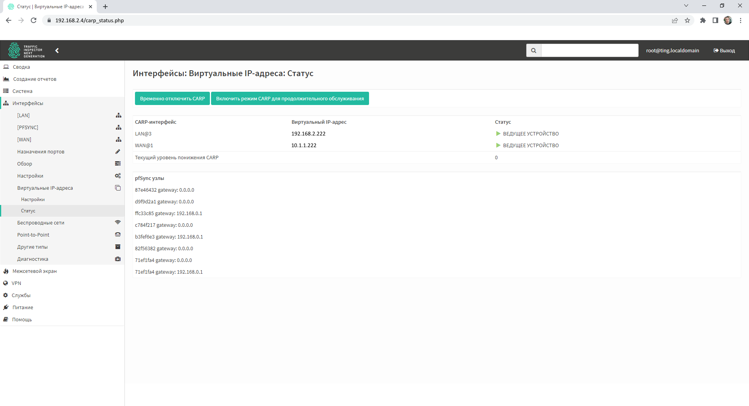Click the Traffic Inspector Next Generation logo
749x406 pixels.
click(27, 50)
